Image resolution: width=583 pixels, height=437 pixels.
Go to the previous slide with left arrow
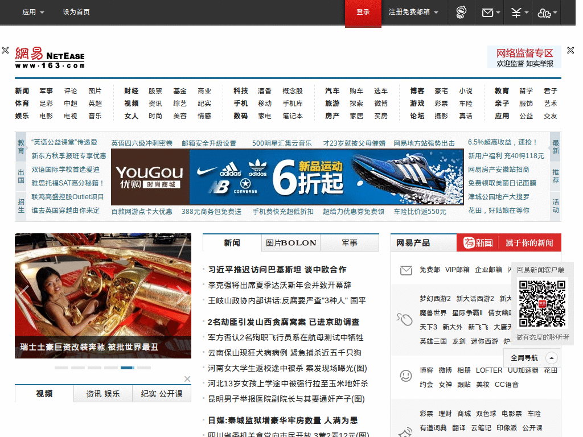tap(24, 295)
